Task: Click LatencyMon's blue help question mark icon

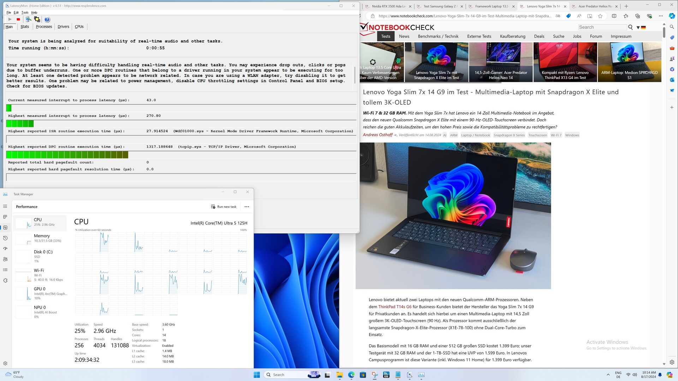Action: (47, 19)
